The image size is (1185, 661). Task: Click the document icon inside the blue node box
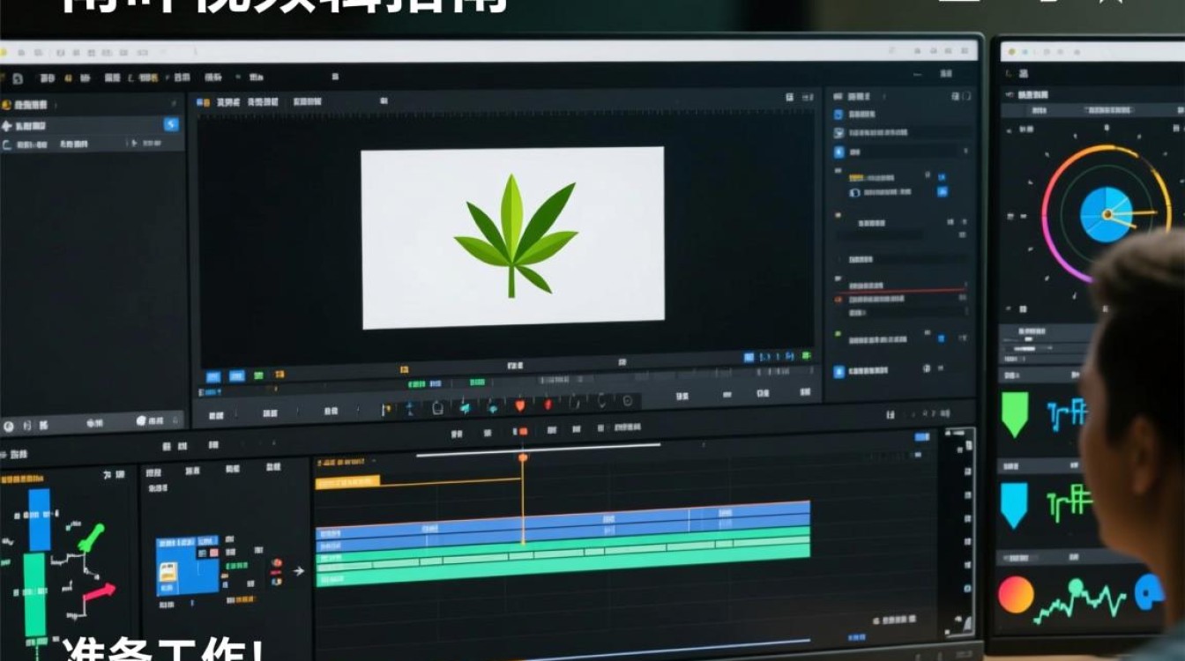[x=167, y=572]
